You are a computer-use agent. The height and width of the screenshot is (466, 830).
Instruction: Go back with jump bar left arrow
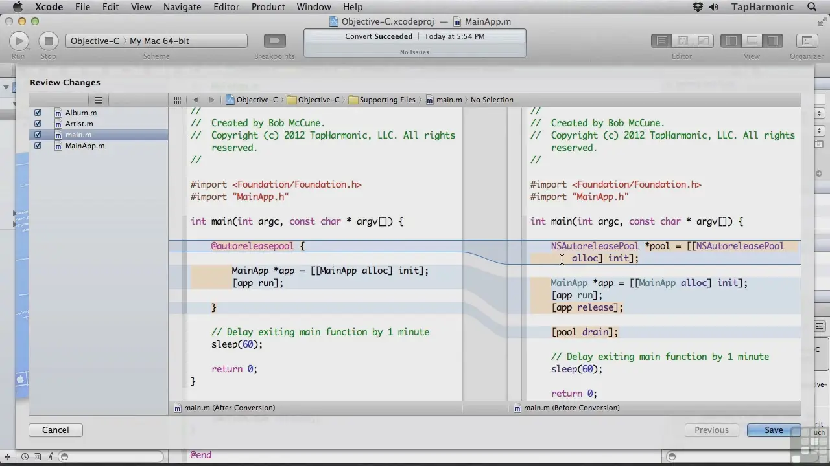[x=195, y=100]
